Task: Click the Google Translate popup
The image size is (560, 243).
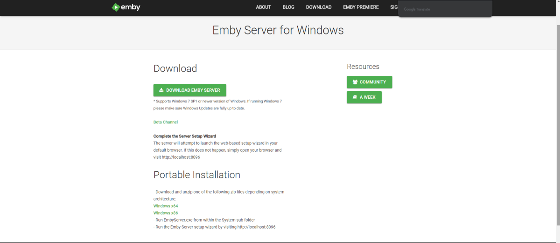Action: click(445, 9)
